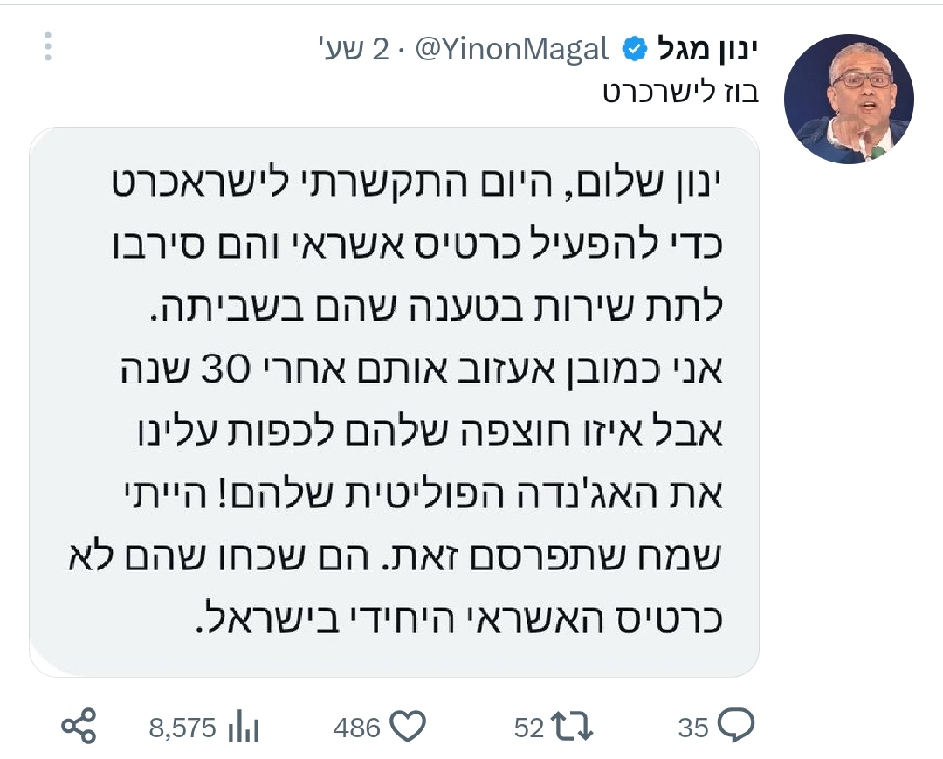
Task: Click the 35 replies count
Action: (x=692, y=727)
